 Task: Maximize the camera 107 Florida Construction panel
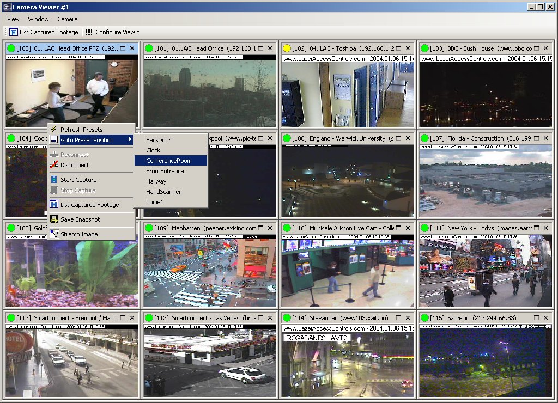coord(537,138)
